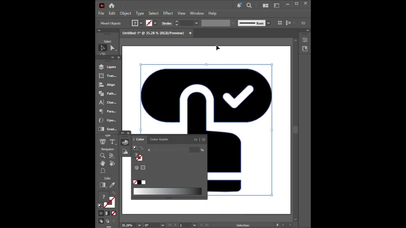Open the File menu
The height and width of the screenshot is (228, 406).
click(101, 13)
